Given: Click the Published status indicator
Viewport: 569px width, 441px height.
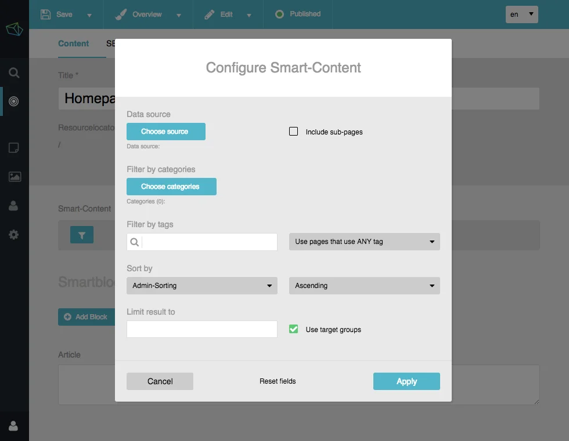Looking at the screenshot, I should point(297,14).
